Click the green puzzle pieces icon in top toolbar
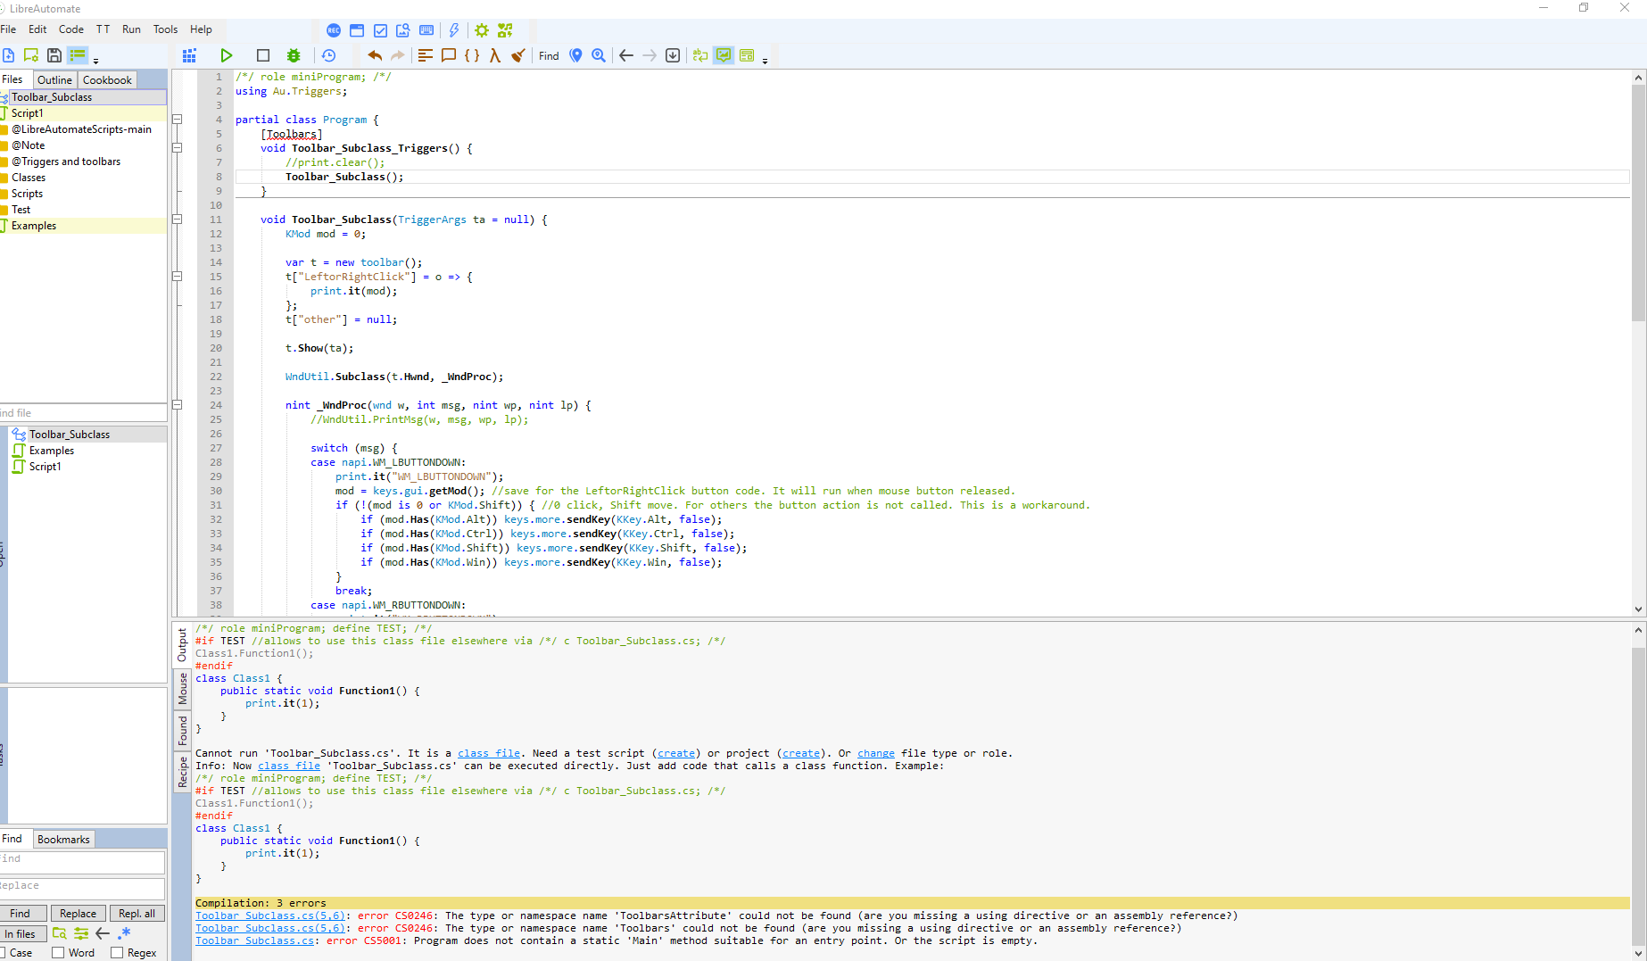 point(505,30)
